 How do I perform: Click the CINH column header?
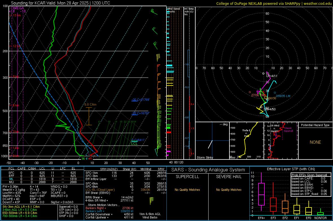tap(32, 169)
